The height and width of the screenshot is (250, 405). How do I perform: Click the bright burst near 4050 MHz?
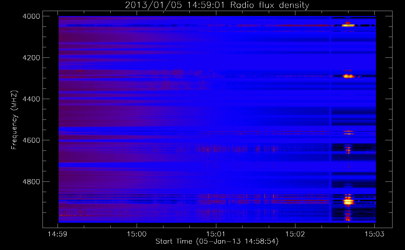pos(348,25)
